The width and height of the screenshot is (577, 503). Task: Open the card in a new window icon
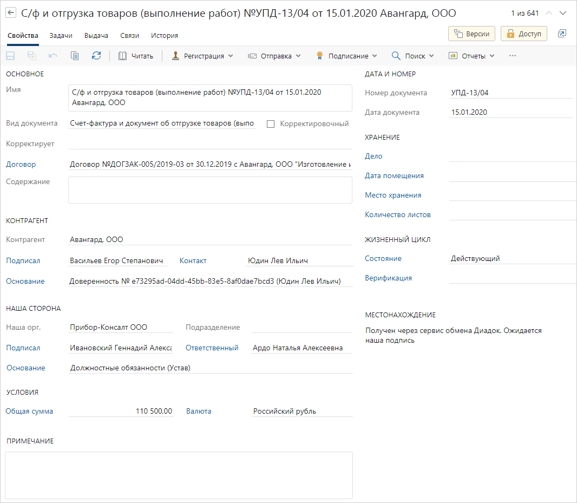562,34
